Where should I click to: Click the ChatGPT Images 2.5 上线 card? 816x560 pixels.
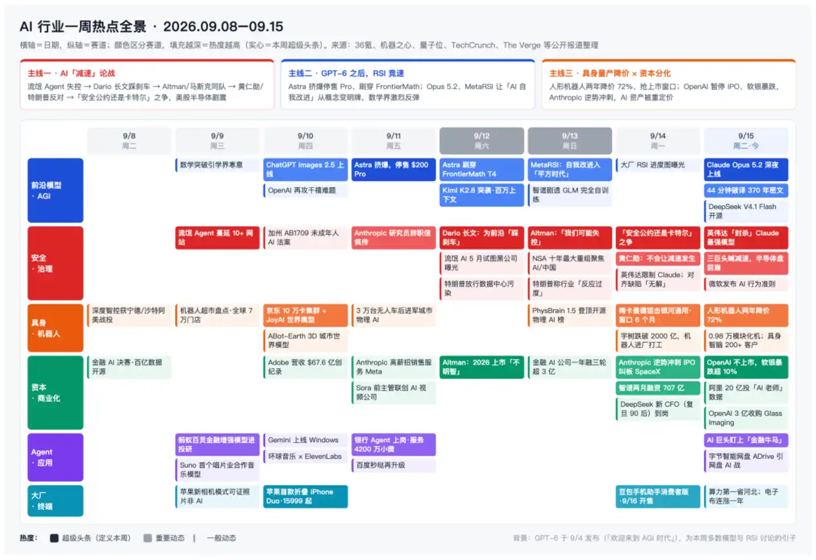305,169
